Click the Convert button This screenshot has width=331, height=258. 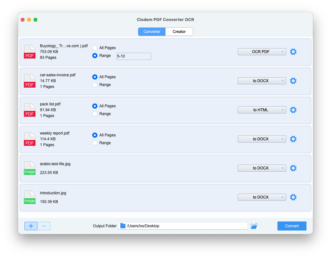coord(292,226)
